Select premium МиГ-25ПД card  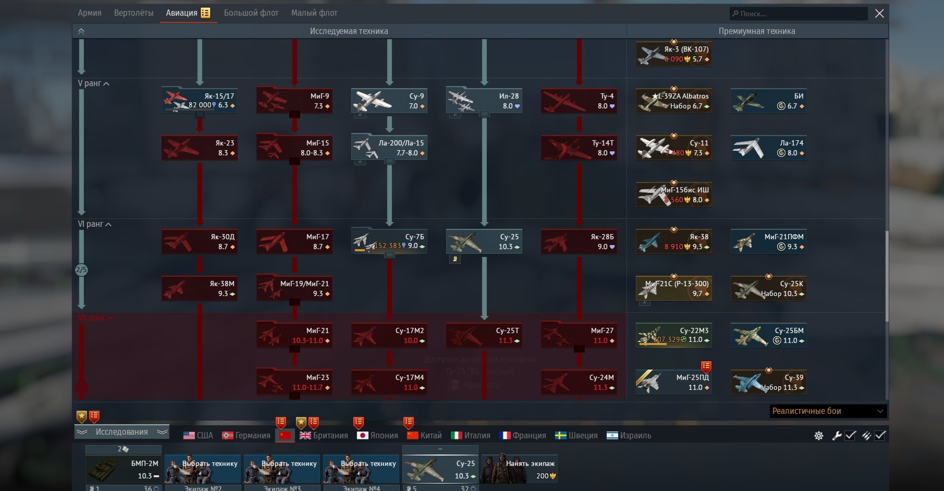click(674, 382)
